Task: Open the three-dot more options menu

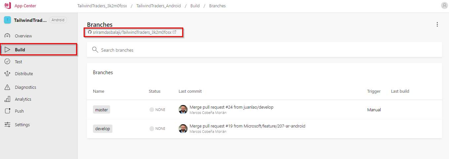Action: point(437,25)
